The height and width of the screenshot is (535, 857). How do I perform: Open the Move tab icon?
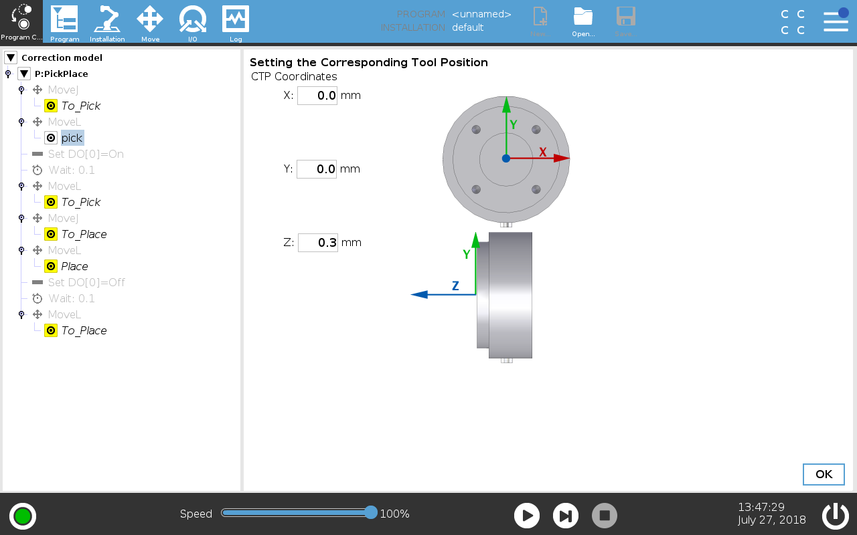(150, 20)
